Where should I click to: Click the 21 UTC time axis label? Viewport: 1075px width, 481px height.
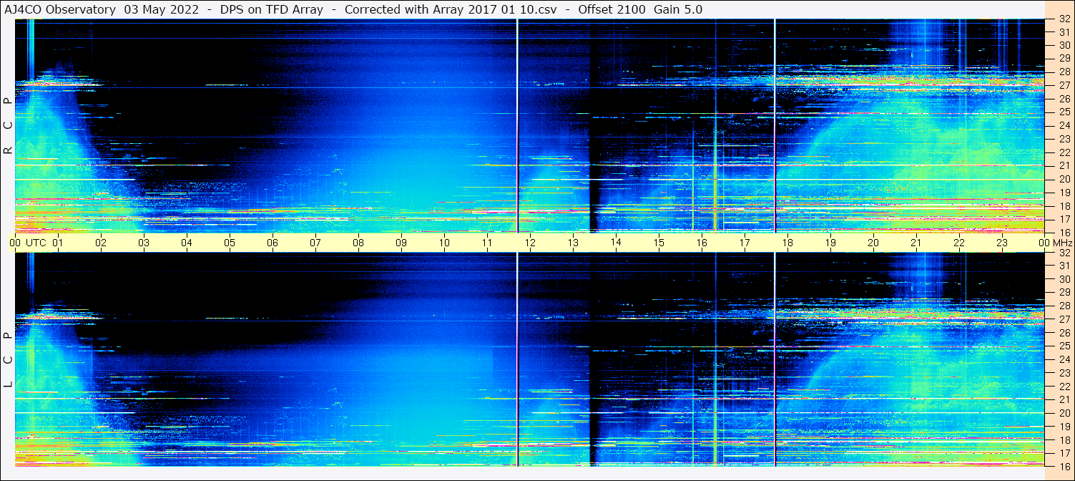[x=916, y=243]
